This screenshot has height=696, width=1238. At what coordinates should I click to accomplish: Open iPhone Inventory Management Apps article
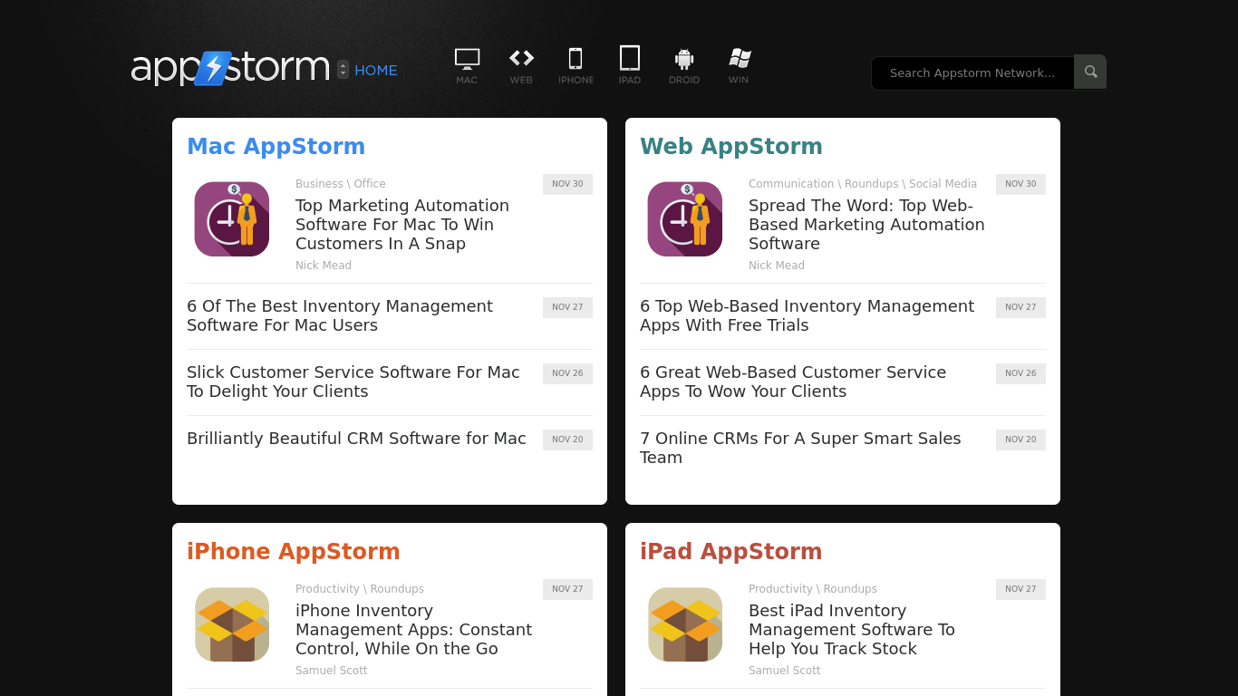(x=413, y=630)
